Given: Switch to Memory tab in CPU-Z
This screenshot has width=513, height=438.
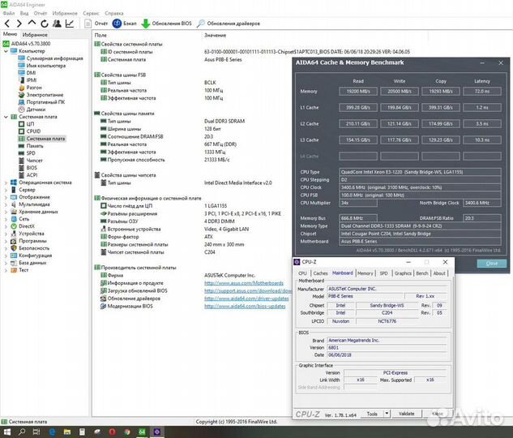Looking at the screenshot, I should (x=366, y=273).
